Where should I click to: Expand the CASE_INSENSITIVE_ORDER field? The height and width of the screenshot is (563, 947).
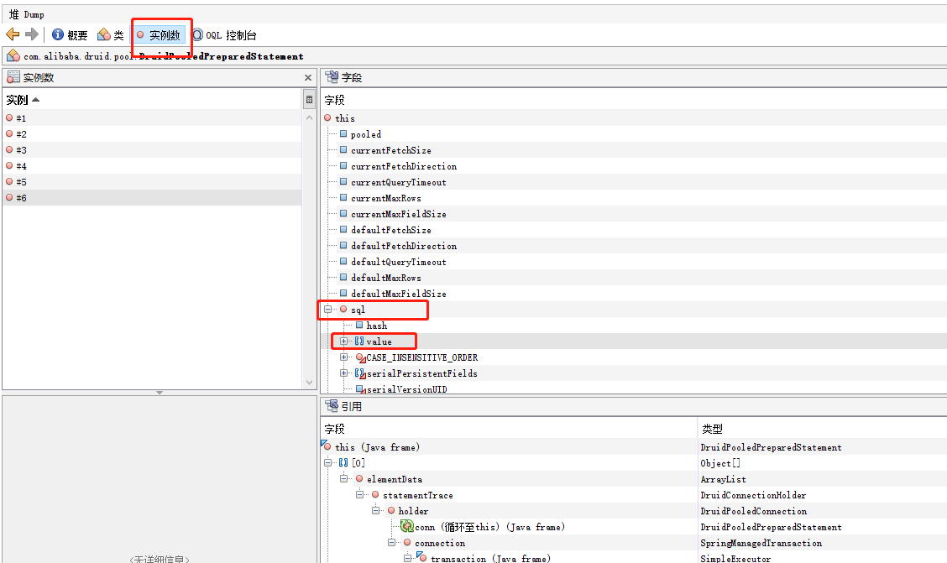[x=344, y=357]
